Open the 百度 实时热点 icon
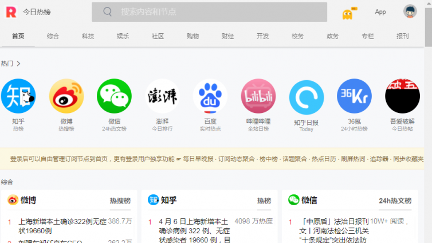This screenshot has height=243, width=432. [x=210, y=96]
